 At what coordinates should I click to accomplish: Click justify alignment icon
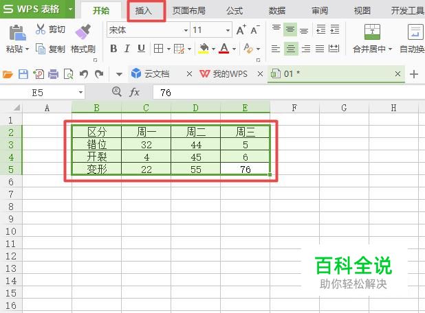(x=320, y=49)
